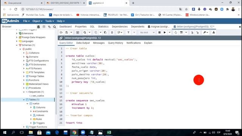Open the pgAdmin 4 browser tab

click(x=108, y=3)
